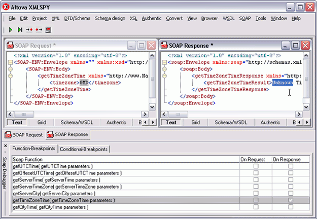Click scroll down arrow in SOAP Request
Screen dimensions: 317x219
[x=152, y=106]
